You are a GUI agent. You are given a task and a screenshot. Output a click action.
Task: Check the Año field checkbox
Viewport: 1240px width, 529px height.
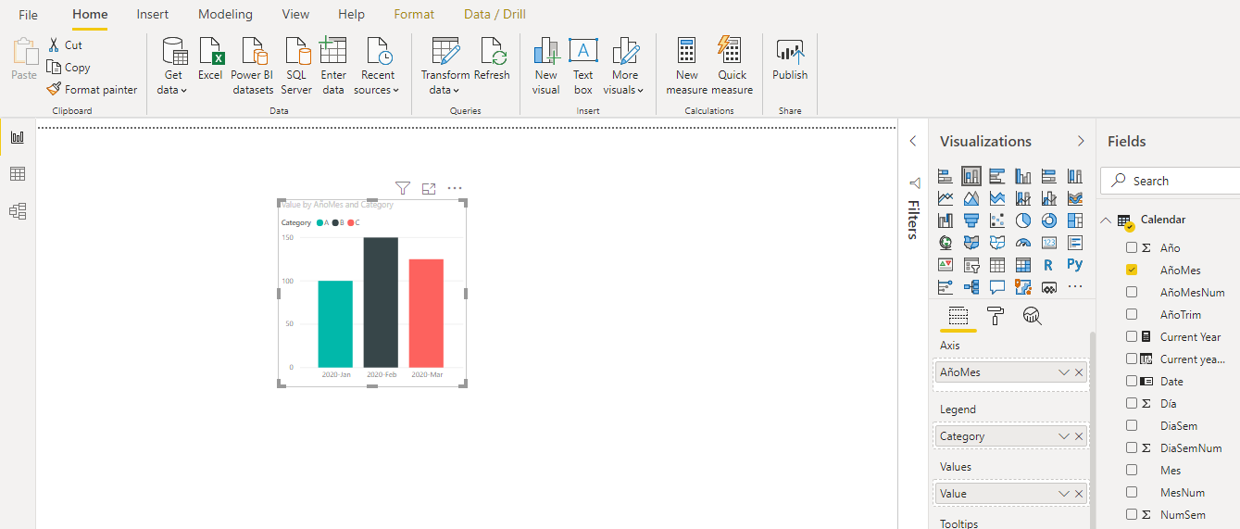point(1132,247)
